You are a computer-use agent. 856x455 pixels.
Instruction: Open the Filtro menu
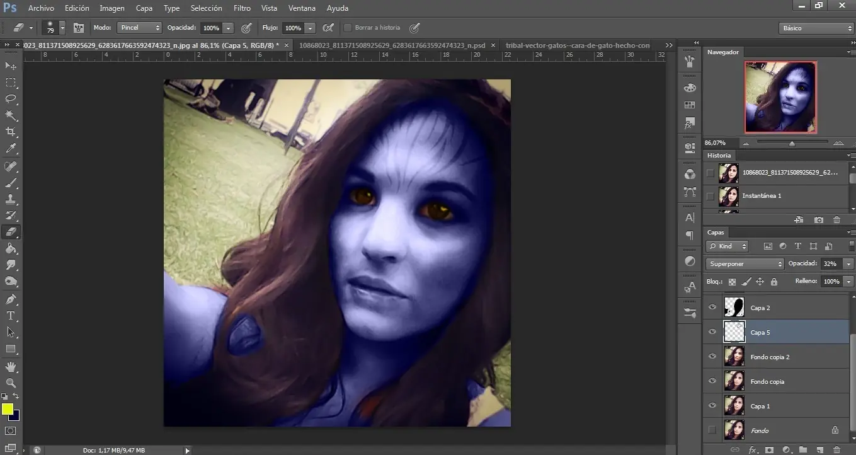pyautogui.click(x=242, y=8)
